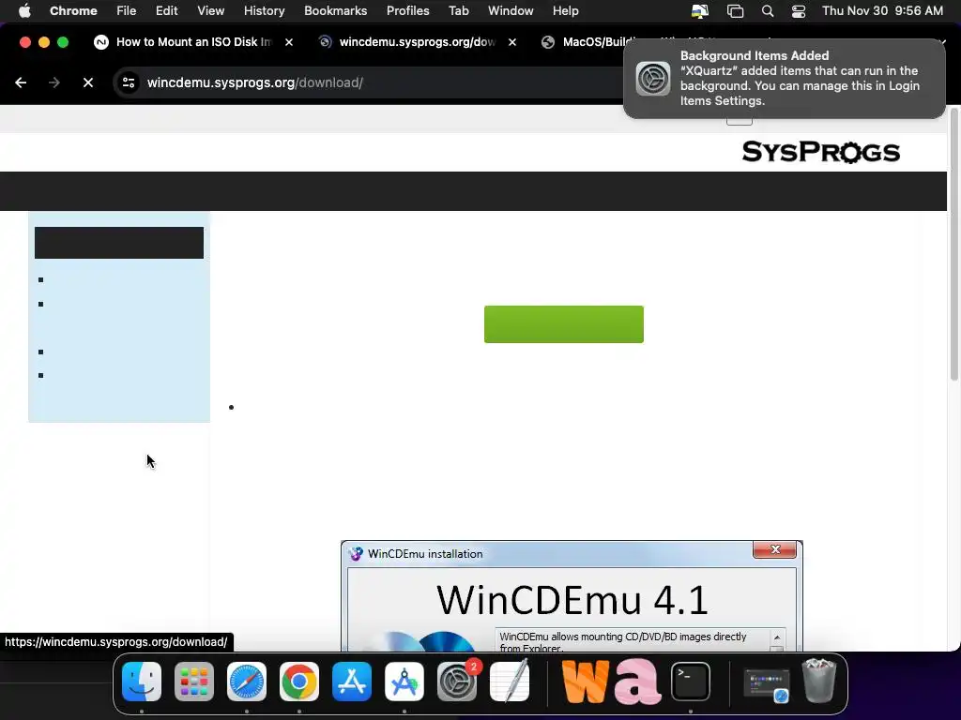Click the page vertical scrollbar
This screenshot has width=961, height=720.
pos(953,245)
